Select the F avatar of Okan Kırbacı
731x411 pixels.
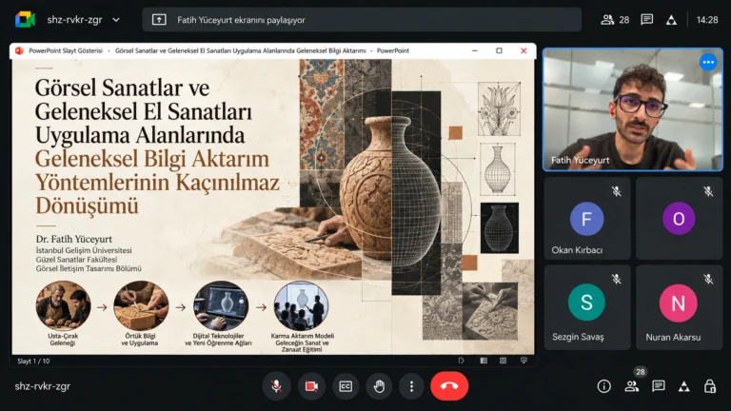586,219
